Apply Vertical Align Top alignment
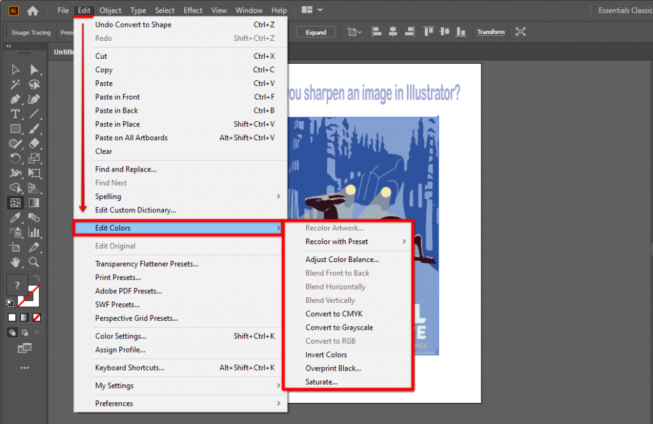 pos(428,32)
